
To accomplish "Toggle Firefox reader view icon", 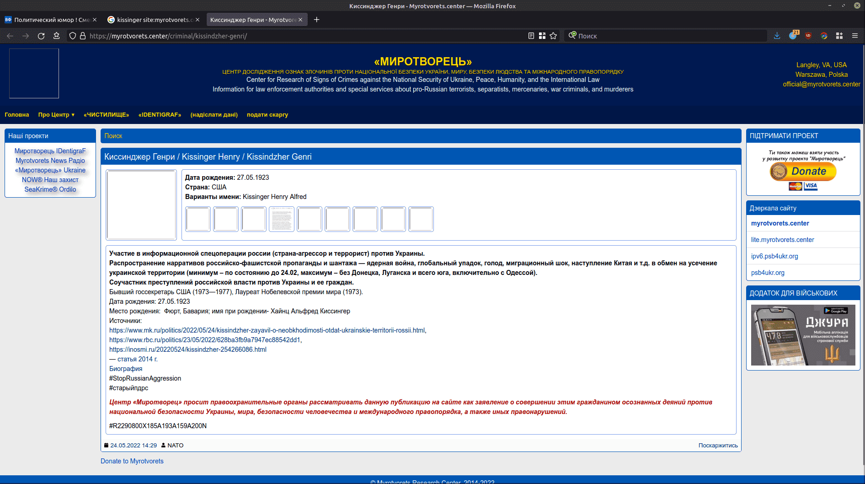I will click(x=531, y=36).
